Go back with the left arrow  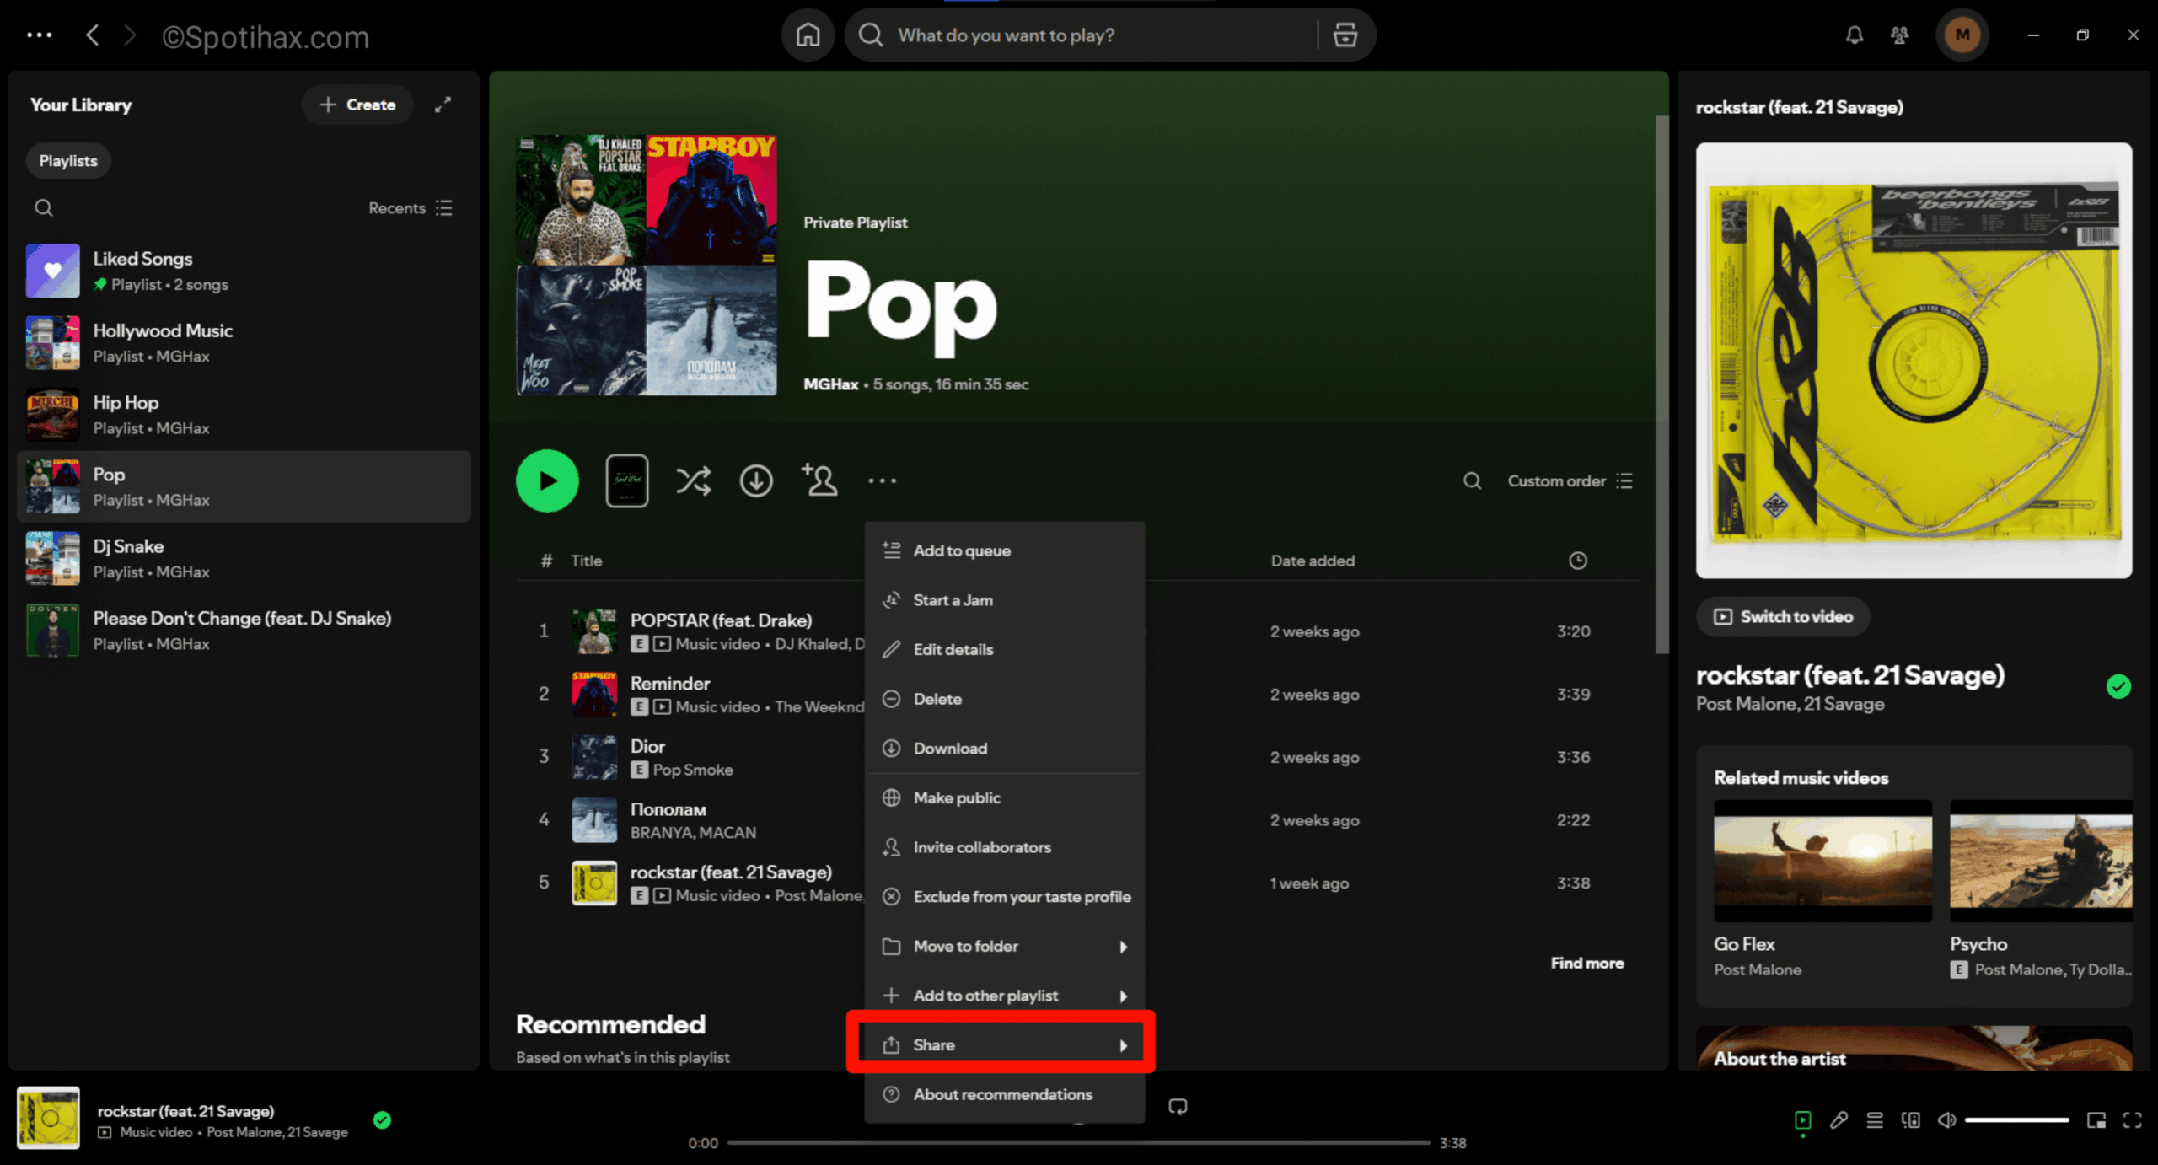click(92, 35)
